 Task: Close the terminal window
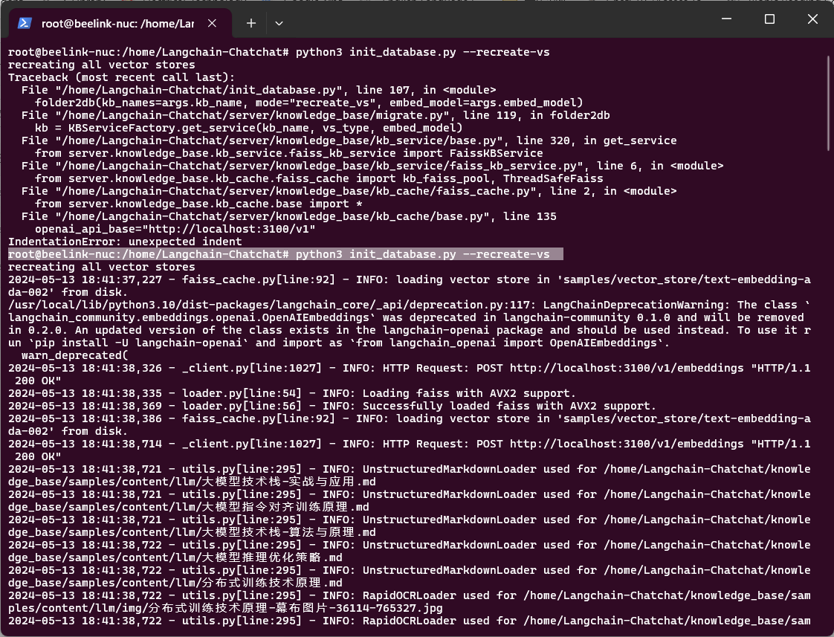pos(810,19)
